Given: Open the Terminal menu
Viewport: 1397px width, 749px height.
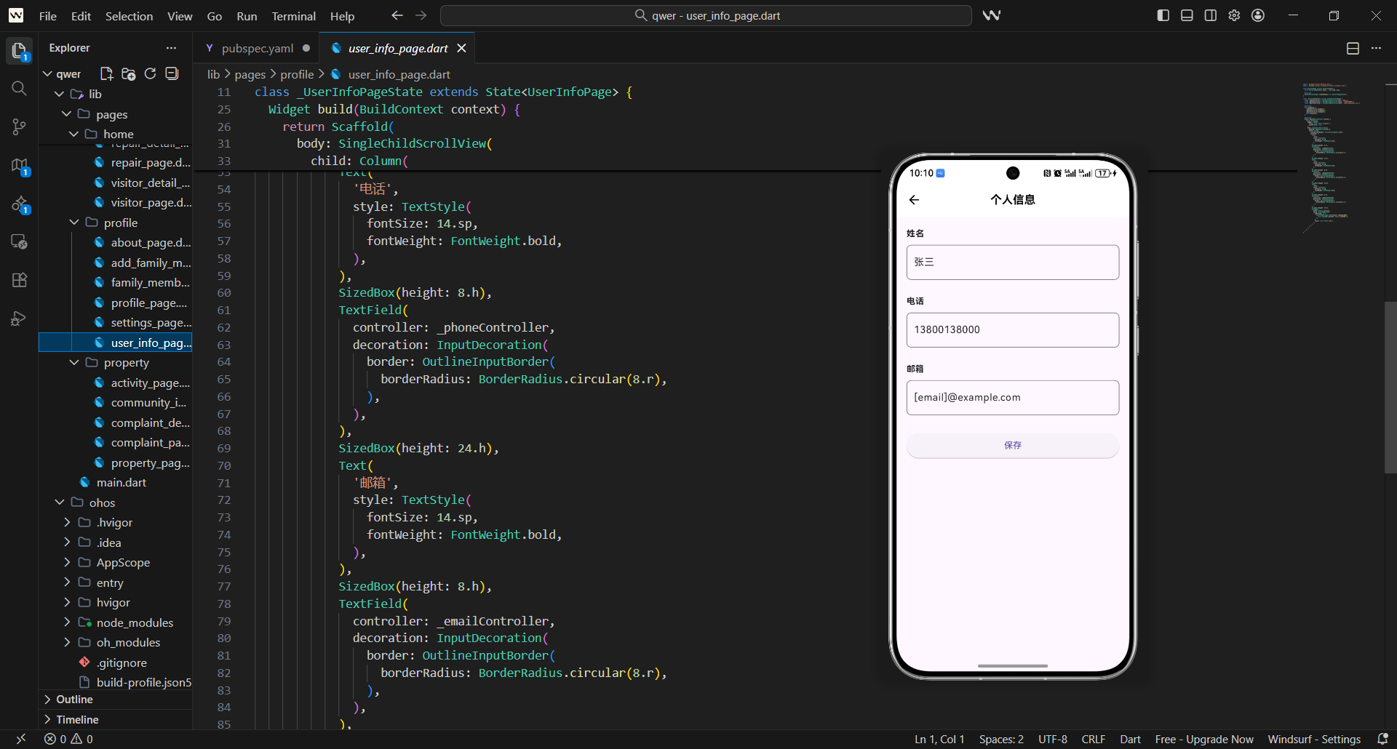Looking at the screenshot, I should pos(294,16).
